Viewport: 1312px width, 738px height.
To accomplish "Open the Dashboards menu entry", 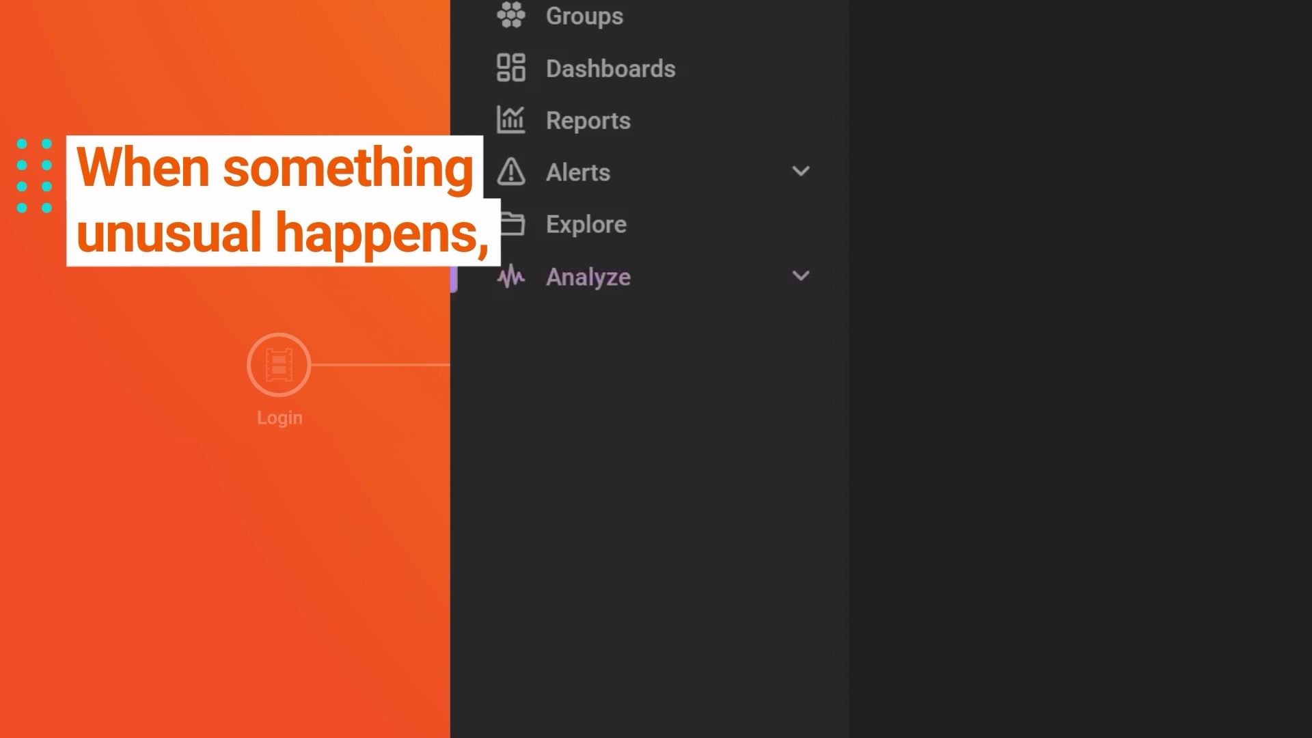I will [x=611, y=68].
